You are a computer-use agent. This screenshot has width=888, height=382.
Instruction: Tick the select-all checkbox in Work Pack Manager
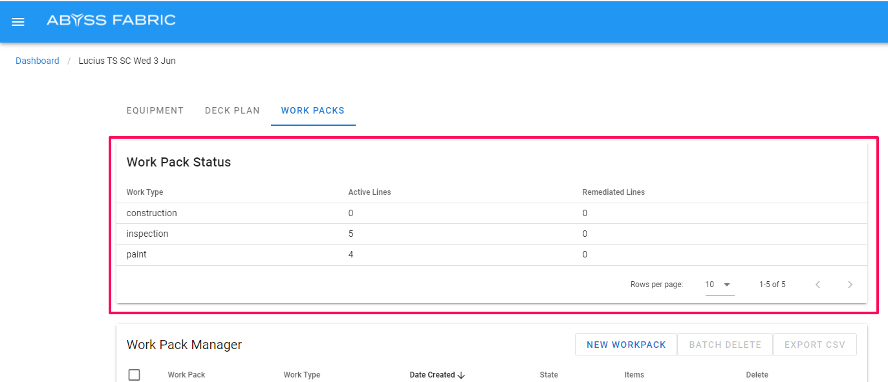(x=134, y=375)
